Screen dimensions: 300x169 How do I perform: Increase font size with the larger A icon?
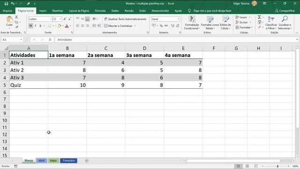tap(65, 19)
